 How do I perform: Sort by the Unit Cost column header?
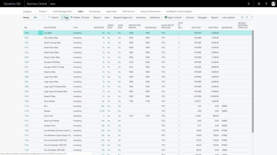[x=196, y=28]
